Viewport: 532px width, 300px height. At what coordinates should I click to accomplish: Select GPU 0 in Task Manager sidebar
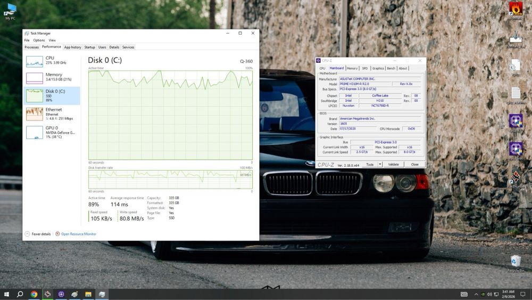[x=52, y=132]
